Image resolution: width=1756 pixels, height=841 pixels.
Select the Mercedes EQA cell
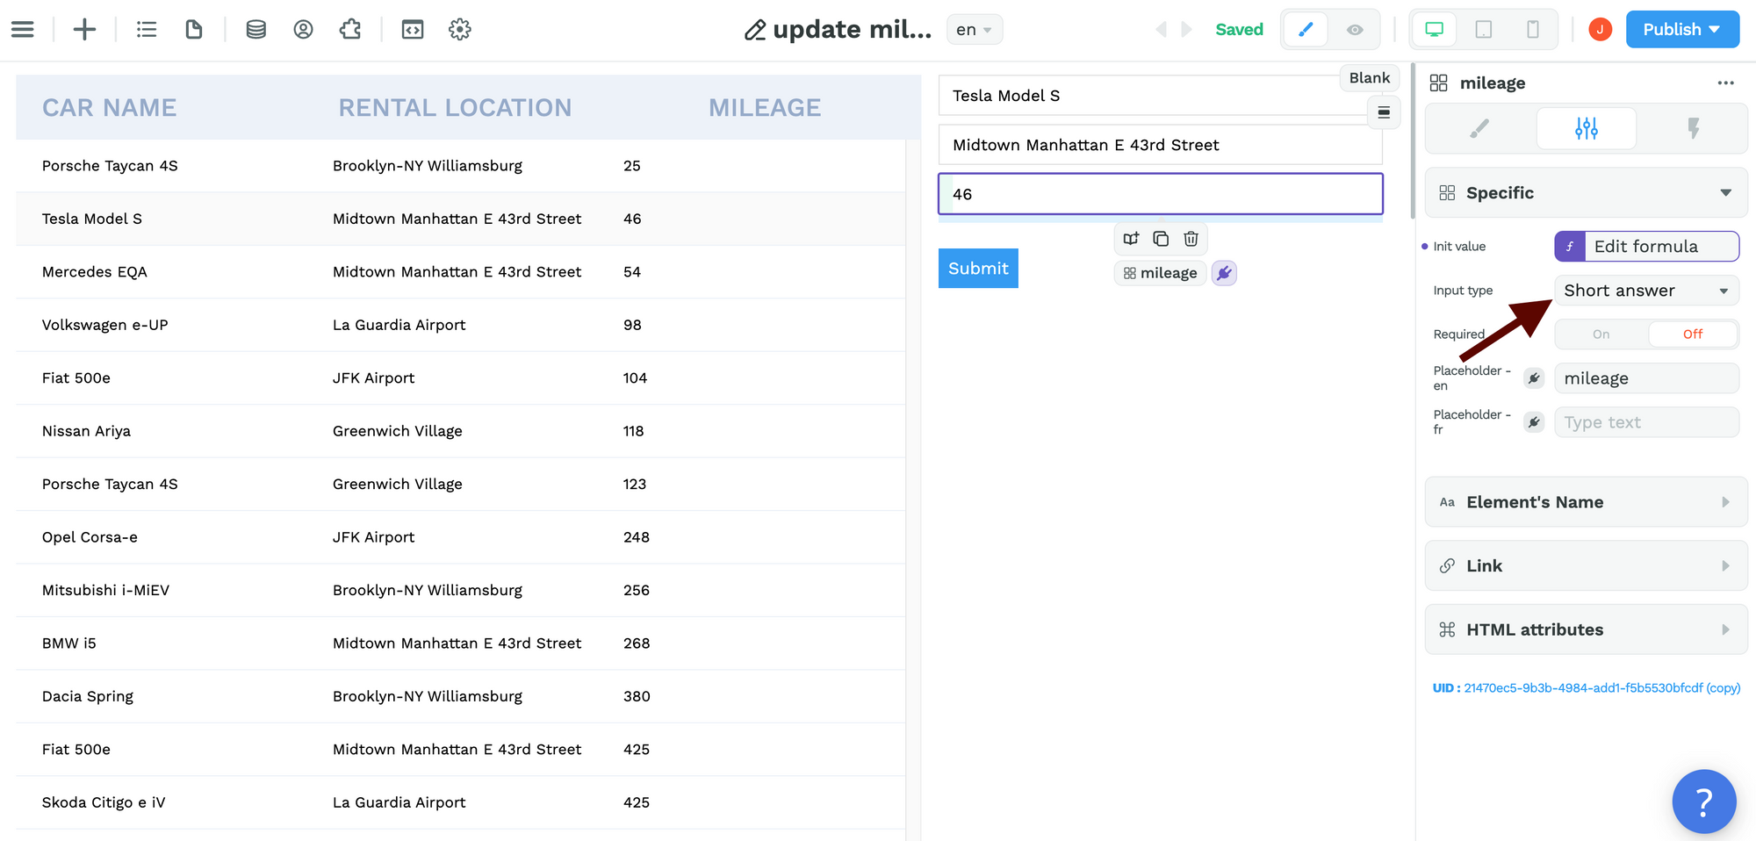point(94,271)
